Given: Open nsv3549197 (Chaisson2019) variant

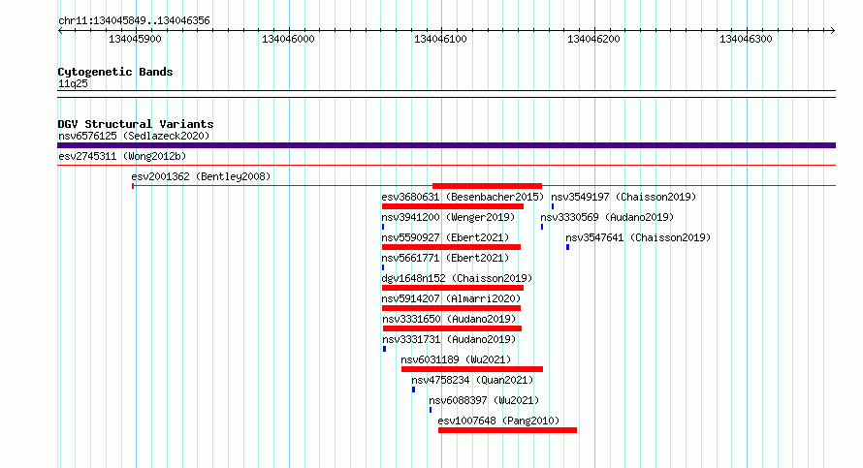Looking at the screenshot, I should pyautogui.click(x=623, y=197).
